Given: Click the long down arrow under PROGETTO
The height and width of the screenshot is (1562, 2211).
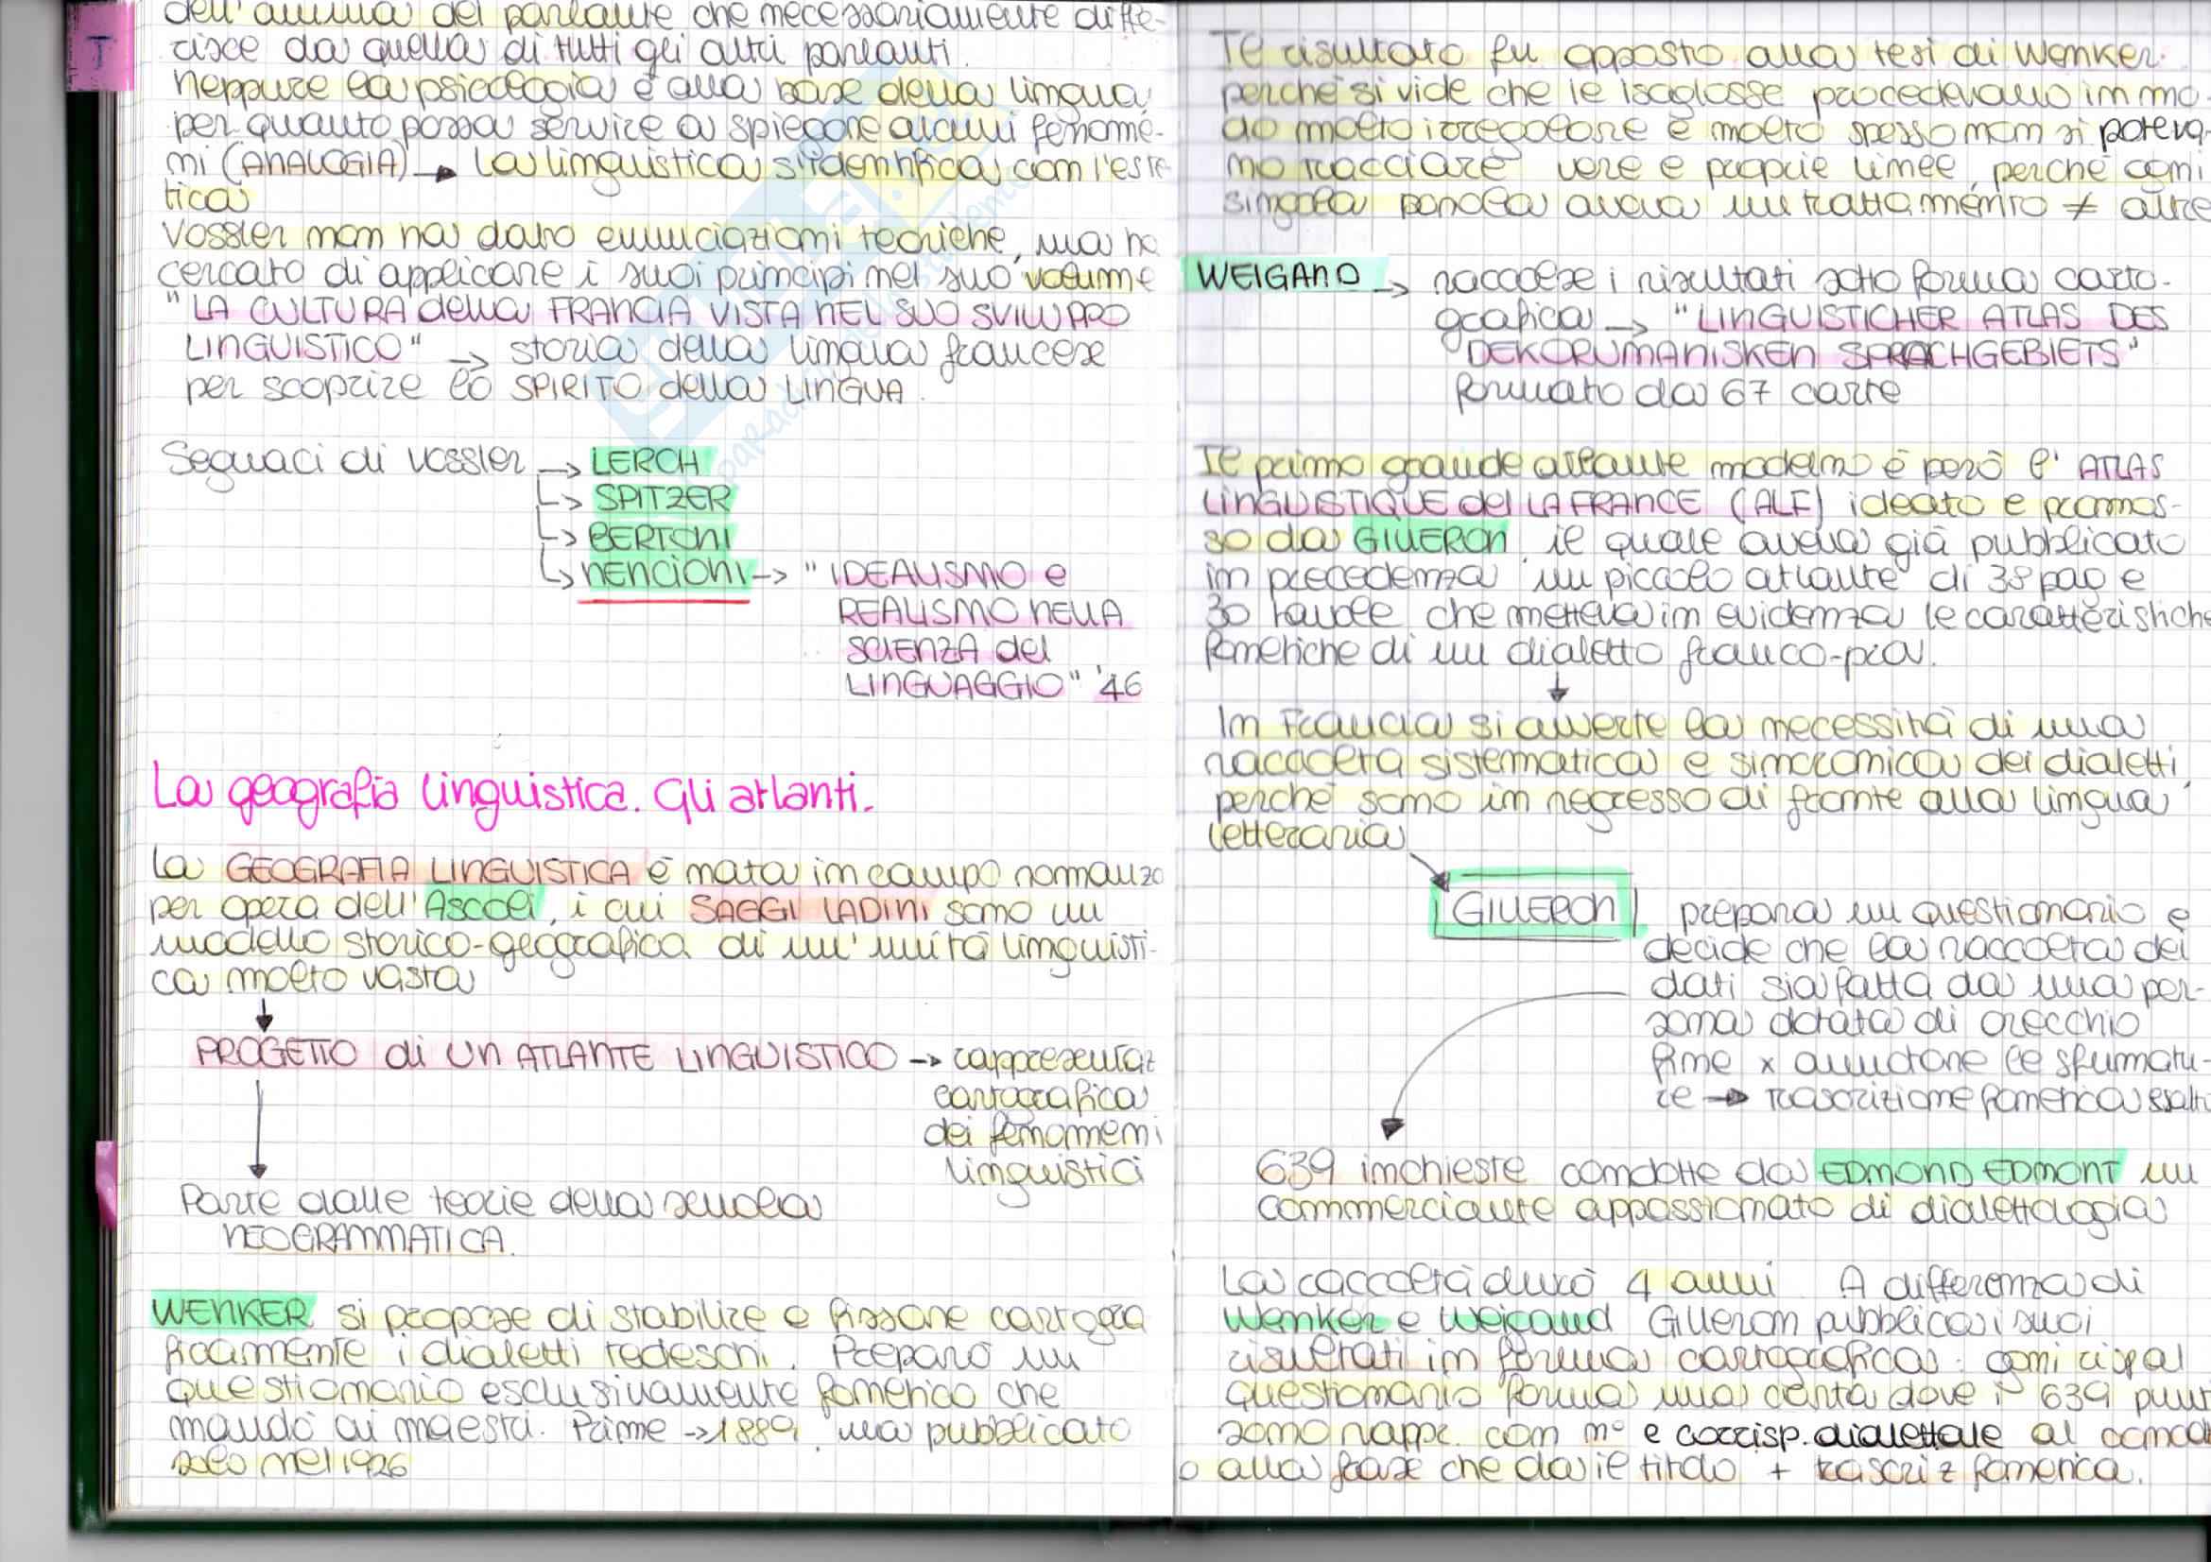Looking at the screenshot, I should coord(258,1126).
